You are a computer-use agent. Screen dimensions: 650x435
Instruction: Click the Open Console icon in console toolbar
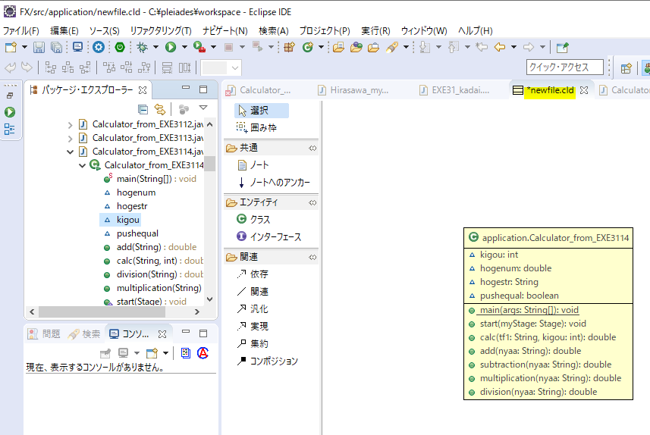(x=152, y=353)
